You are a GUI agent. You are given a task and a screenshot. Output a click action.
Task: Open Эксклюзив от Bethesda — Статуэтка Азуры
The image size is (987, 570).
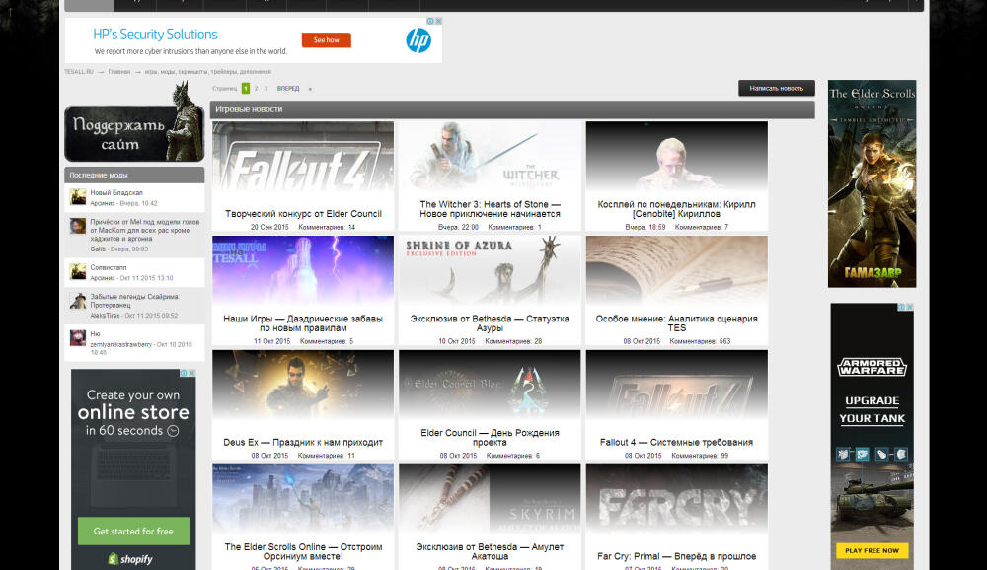[x=490, y=323]
